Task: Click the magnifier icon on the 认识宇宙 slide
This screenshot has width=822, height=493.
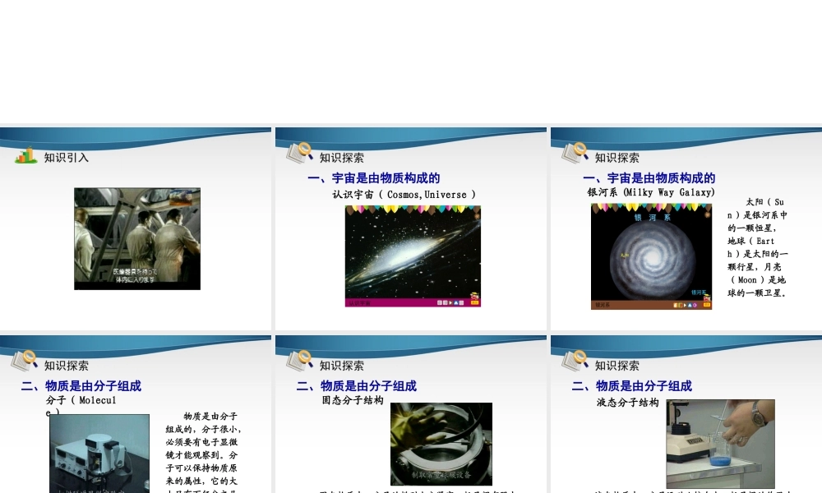Action: click(300, 153)
